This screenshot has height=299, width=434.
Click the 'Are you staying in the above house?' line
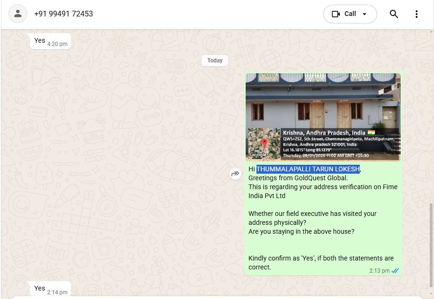[x=301, y=231]
